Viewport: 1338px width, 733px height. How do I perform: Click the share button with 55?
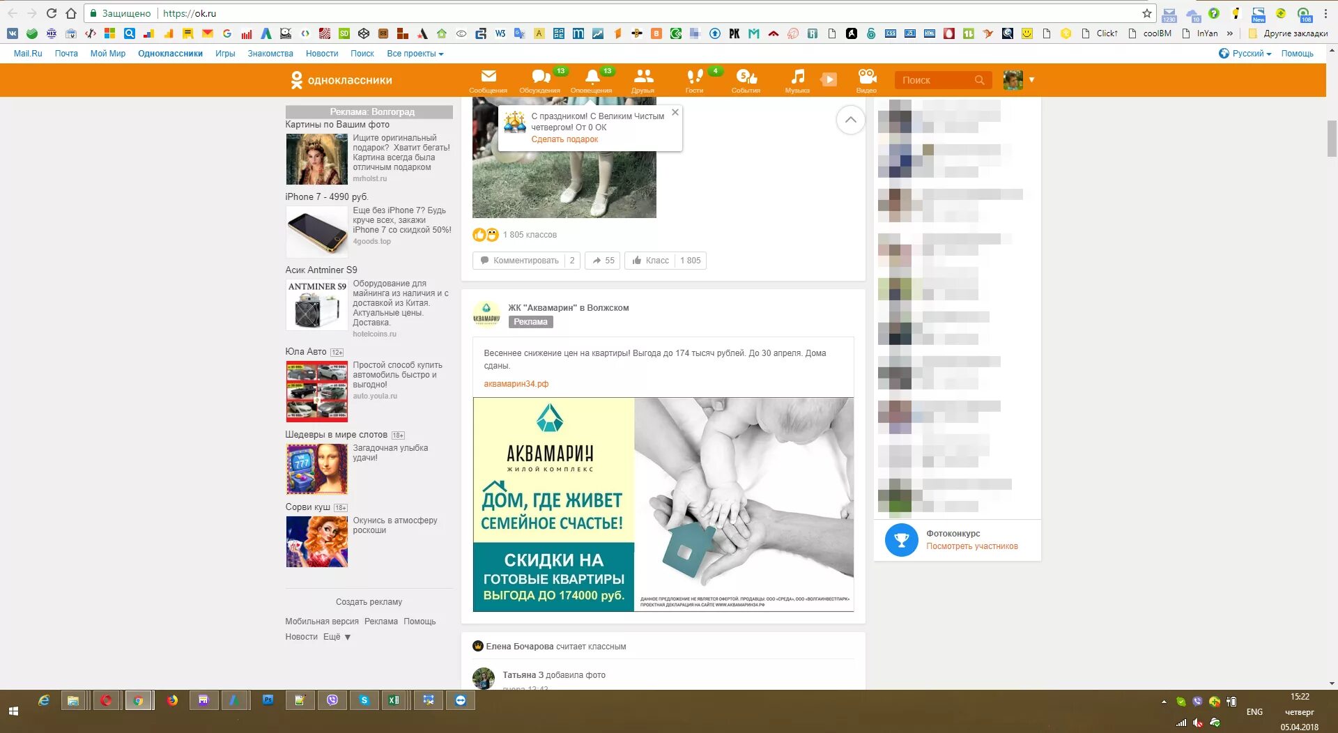click(603, 261)
